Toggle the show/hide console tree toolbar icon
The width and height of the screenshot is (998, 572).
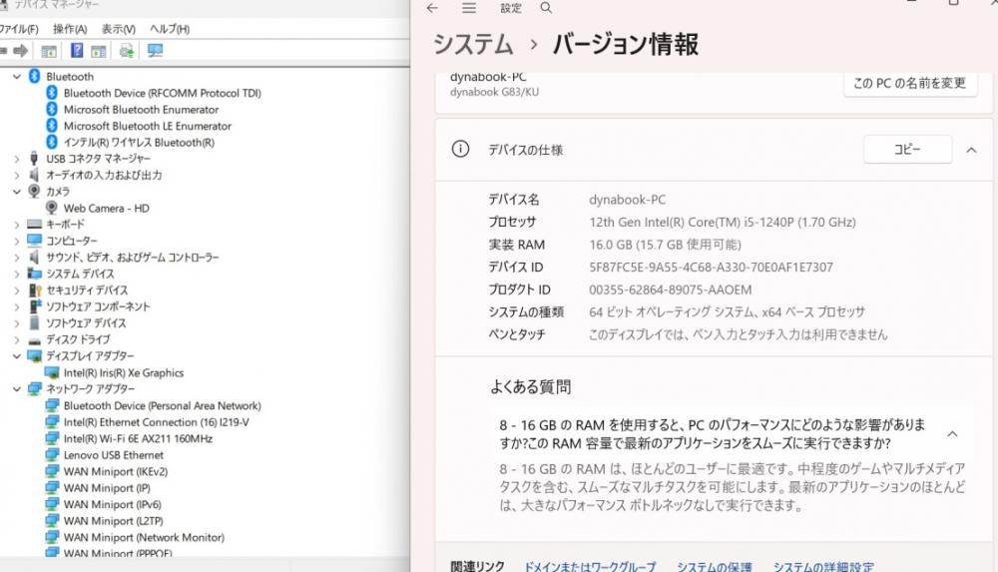click(x=49, y=51)
